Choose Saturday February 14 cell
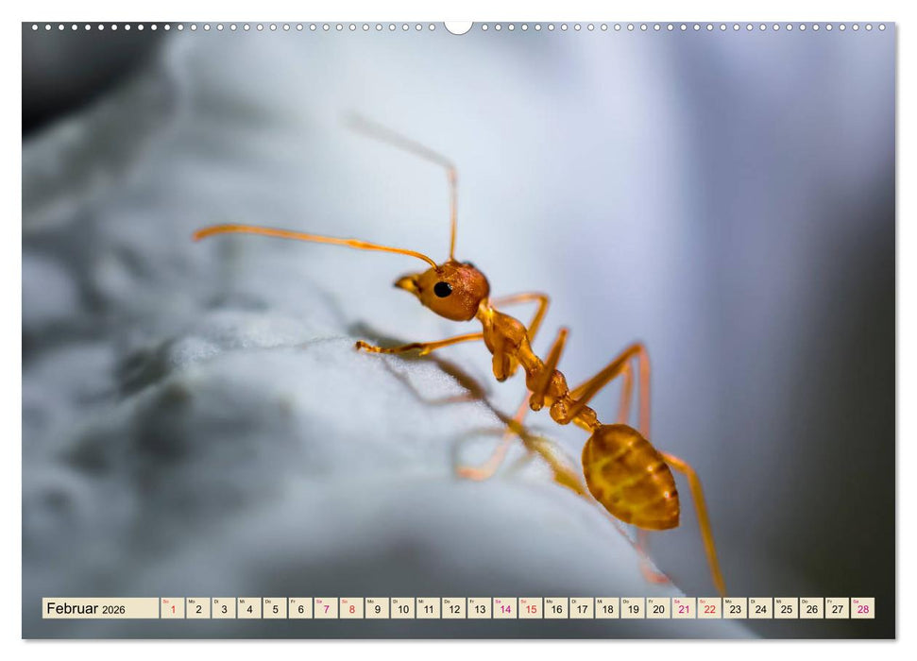Image resolution: width=917 pixels, height=661 pixels. pyautogui.click(x=504, y=608)
